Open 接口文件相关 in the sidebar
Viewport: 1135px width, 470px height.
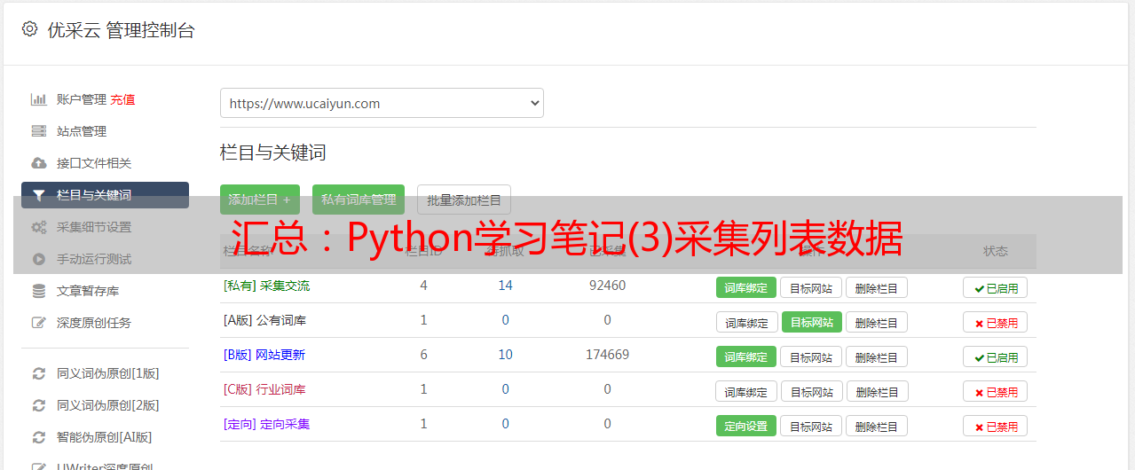coord(94,163)
